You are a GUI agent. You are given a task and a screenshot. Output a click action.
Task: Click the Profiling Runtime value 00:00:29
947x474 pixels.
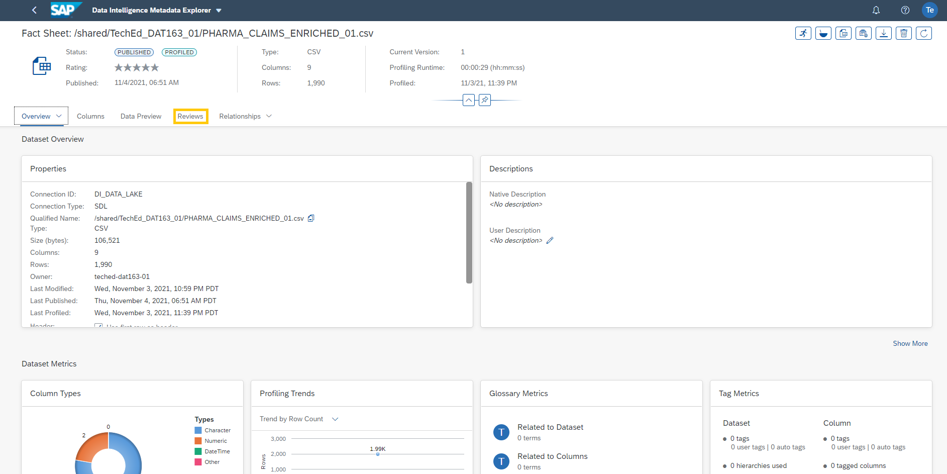click(x=493, y=67)
